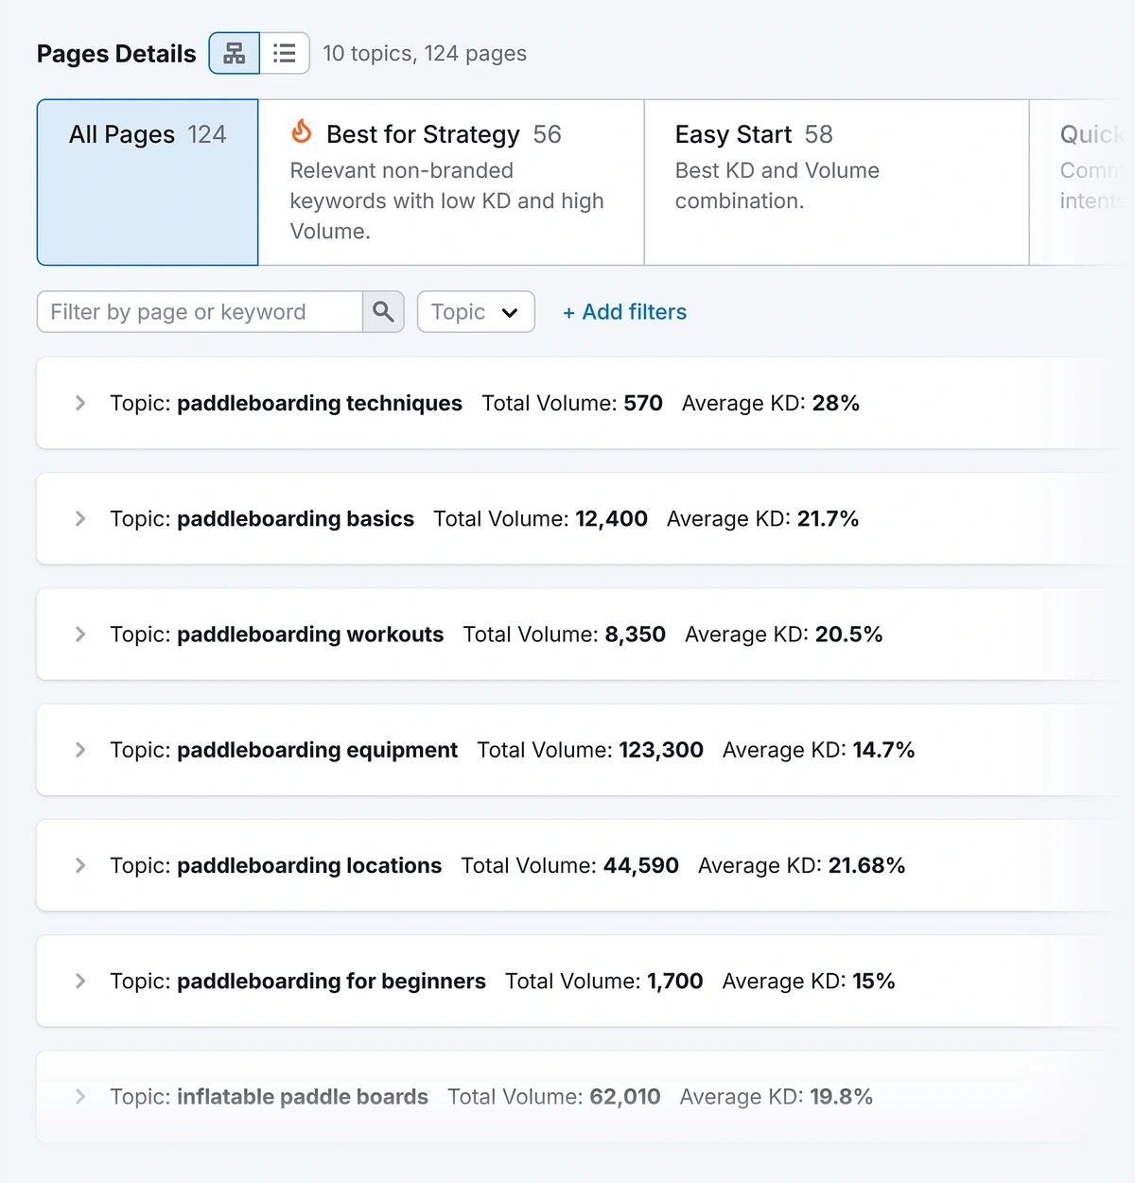Click the search magnifier icon
Screen dimensions: 1135x1183
coord(383,311)
